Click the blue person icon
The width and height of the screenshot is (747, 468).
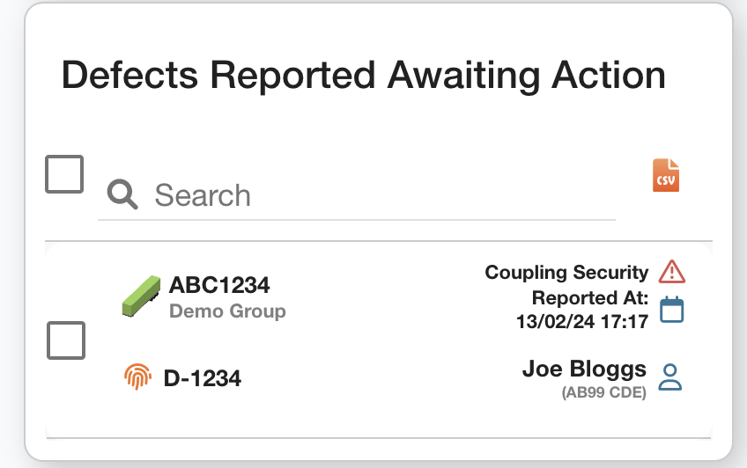point(671,377)
